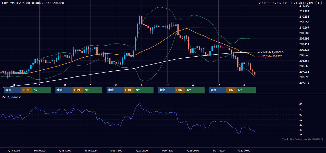Select the '4/18 00:00' time axis label
Viewport: 326px width, 153px height.
39,150
